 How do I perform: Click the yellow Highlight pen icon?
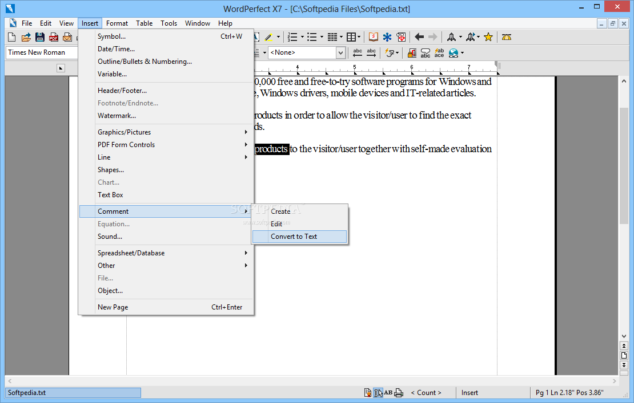(x=268, y=37)
